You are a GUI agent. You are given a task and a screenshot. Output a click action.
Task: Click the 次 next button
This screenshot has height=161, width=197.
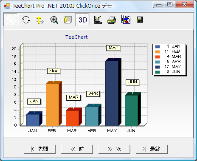pyautogui.click(x=114, y=149)
